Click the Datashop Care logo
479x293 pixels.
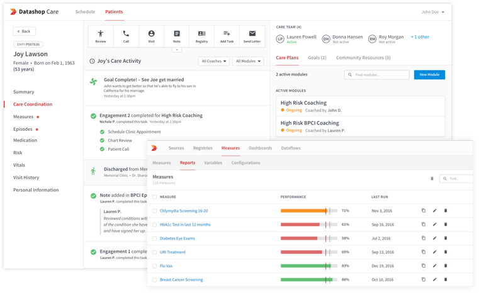tap(34, 11)
